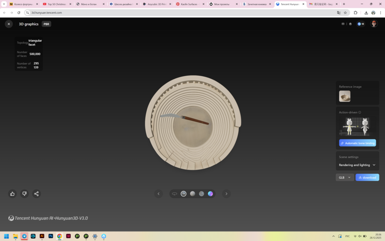Launch Photoshop from the taskbar

click(x=51, y=236)
